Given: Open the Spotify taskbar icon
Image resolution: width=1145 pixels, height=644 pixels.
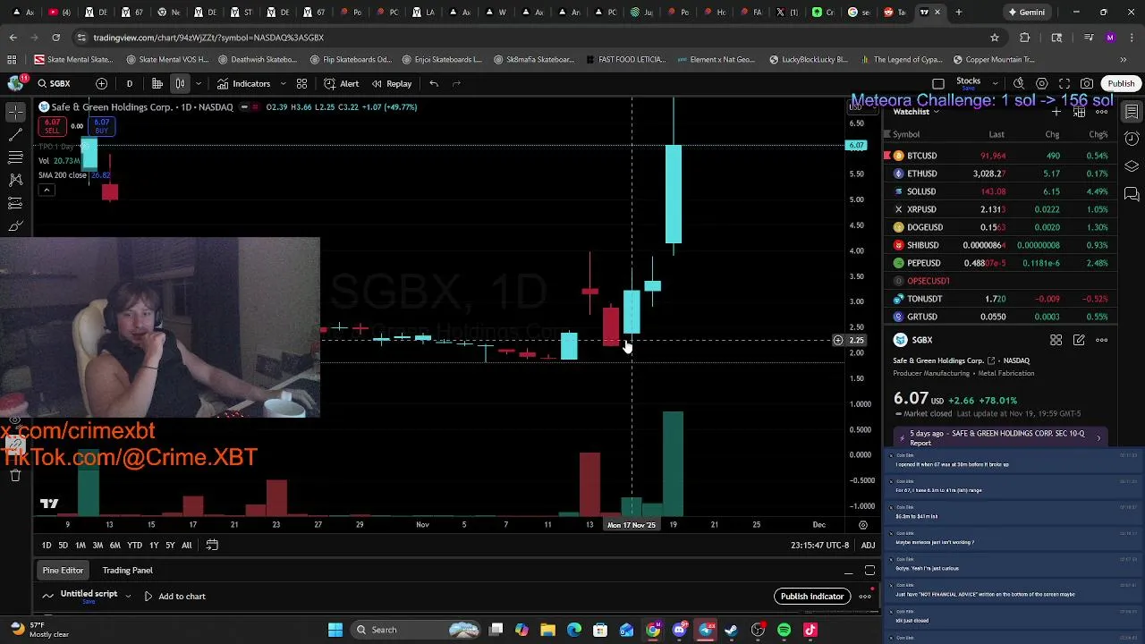Looking at the screenshot, I should point(784,630).
